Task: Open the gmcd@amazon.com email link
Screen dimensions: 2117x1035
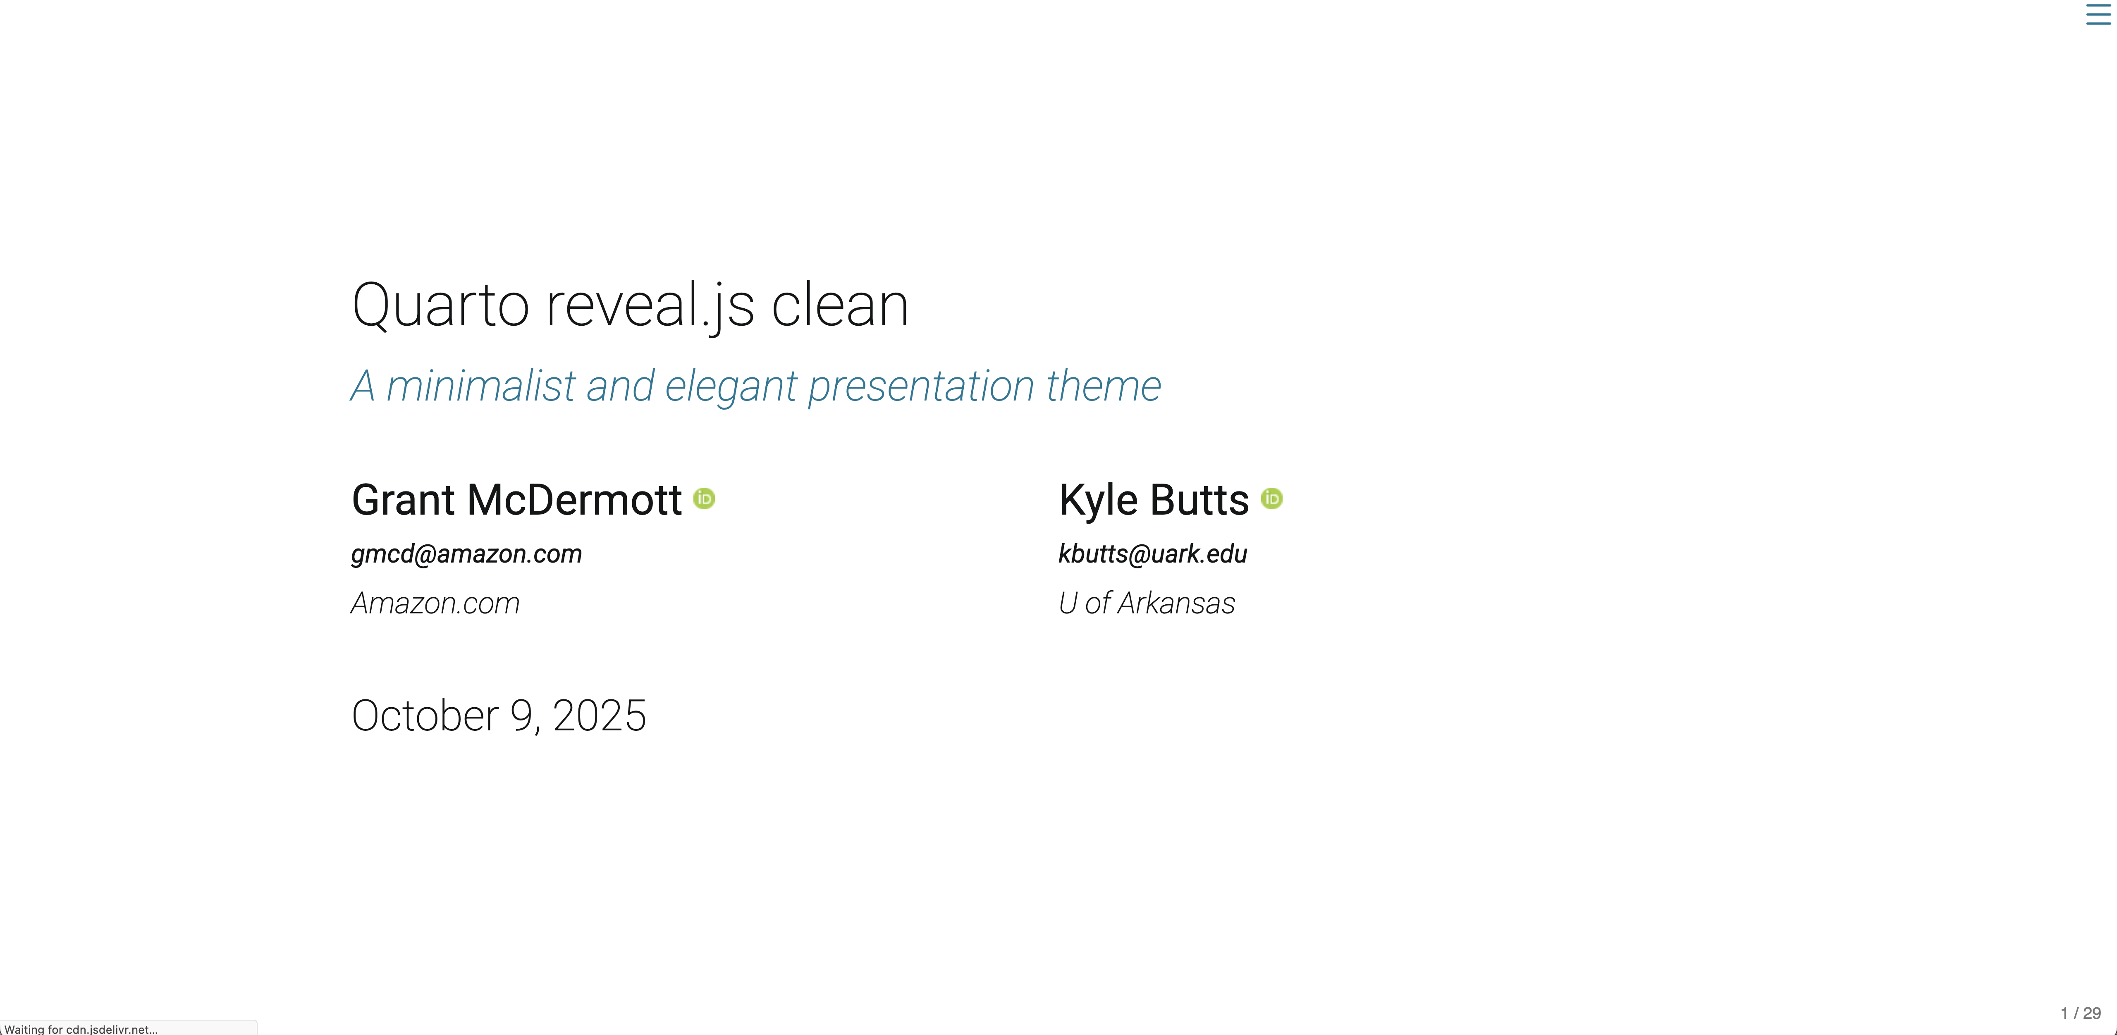Action: pos(466,553)
